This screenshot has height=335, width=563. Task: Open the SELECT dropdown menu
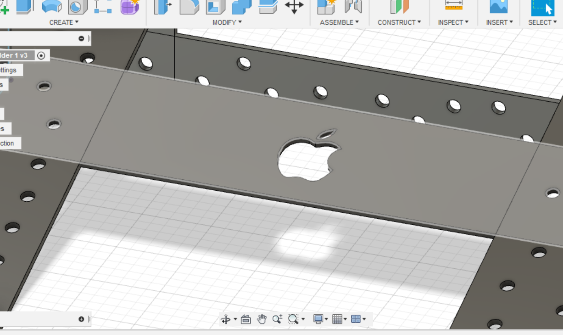pyautogui.click(x=543, y=22)
